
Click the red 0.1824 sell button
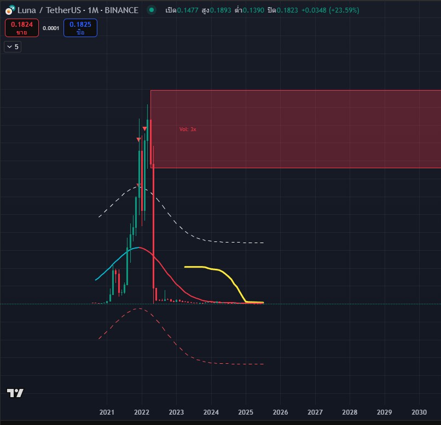(x=22, y=28)
